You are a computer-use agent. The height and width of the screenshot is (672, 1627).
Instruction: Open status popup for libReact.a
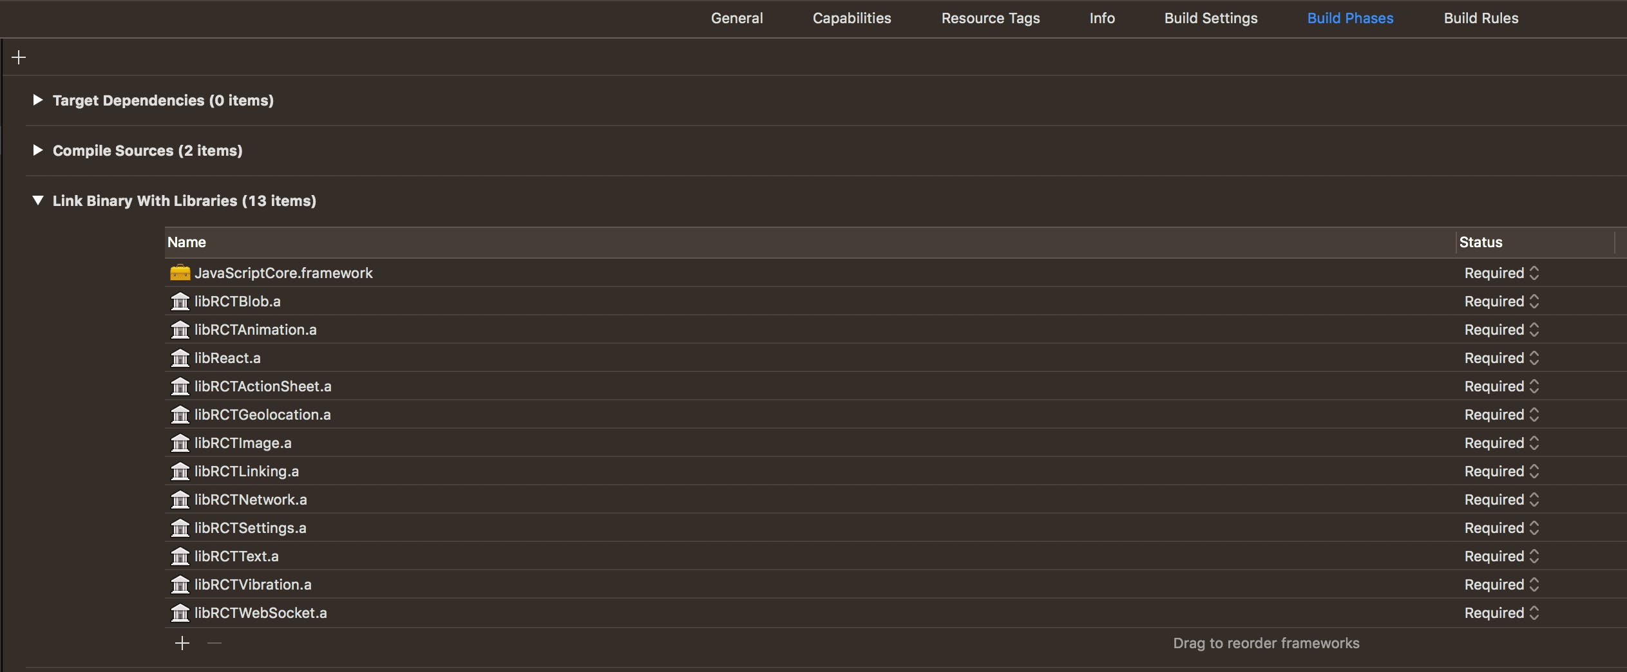1502,358
